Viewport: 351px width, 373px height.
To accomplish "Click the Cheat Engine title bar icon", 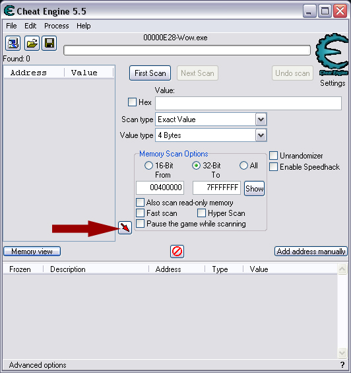I will [x=9, y=11].
